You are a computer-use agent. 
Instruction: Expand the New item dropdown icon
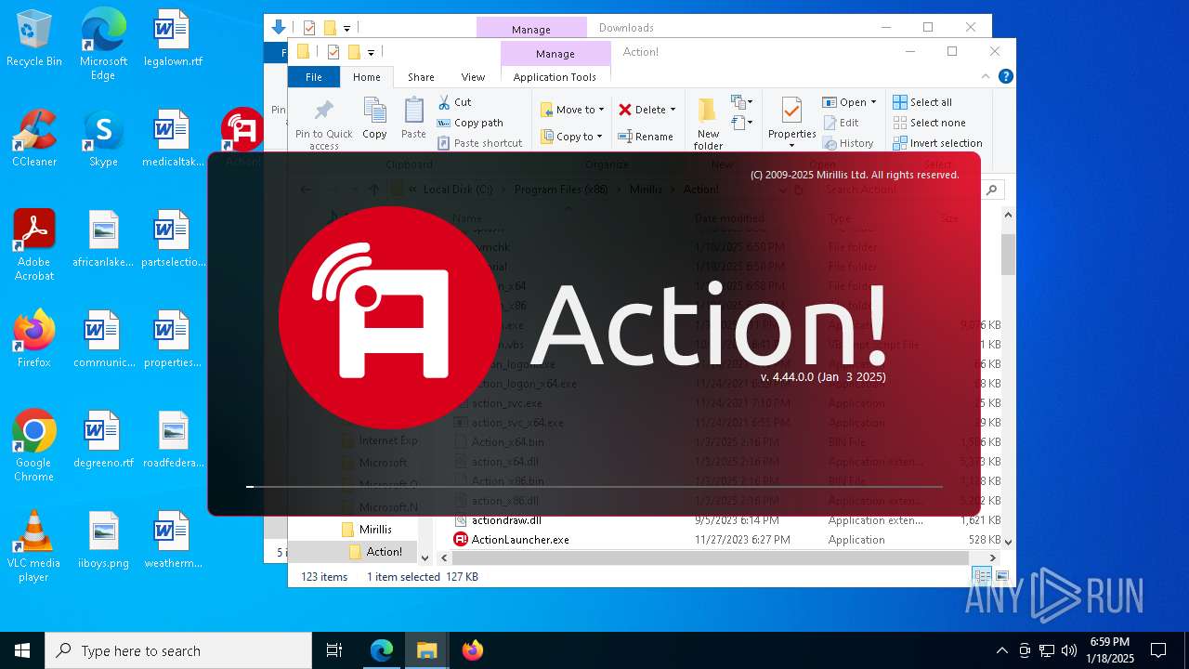(x=741, y=102)
